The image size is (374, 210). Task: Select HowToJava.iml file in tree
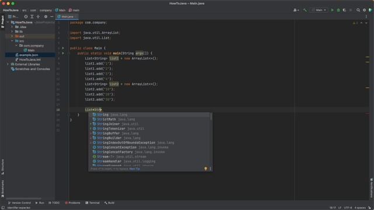coord(30,60)
